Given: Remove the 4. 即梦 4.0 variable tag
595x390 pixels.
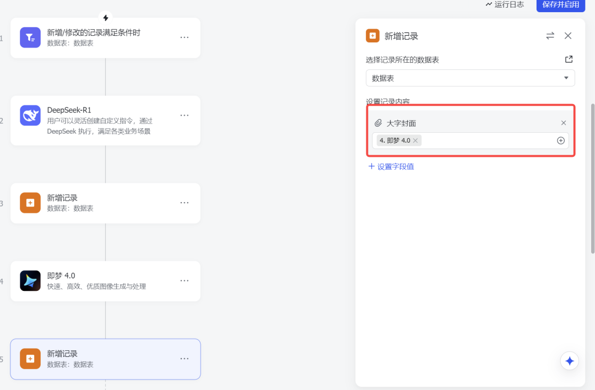Looking at the screenshot, I should point(415,140).
